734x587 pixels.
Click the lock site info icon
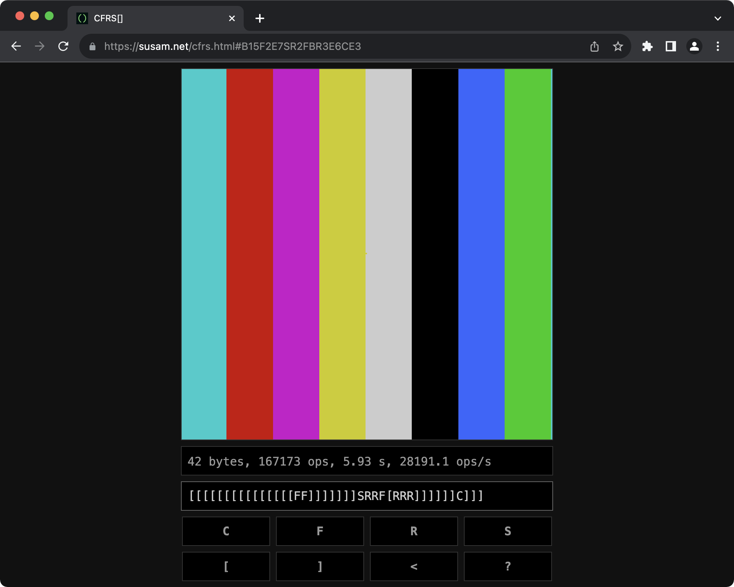click(x=92, y=46)
